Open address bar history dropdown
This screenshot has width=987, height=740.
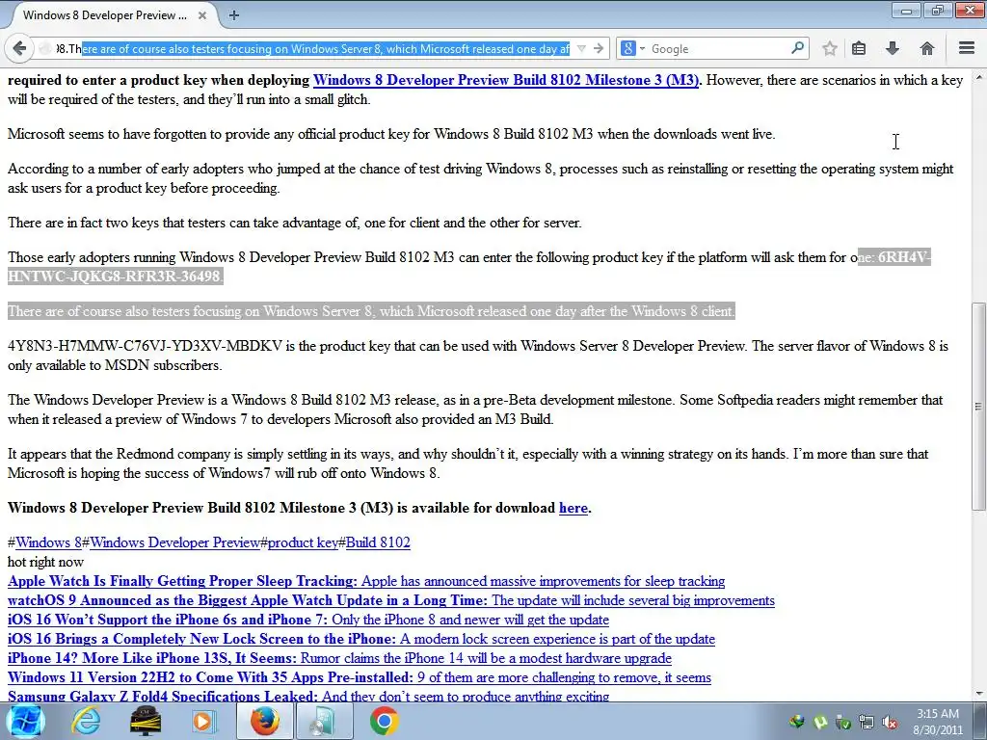[x=581, y=48]
